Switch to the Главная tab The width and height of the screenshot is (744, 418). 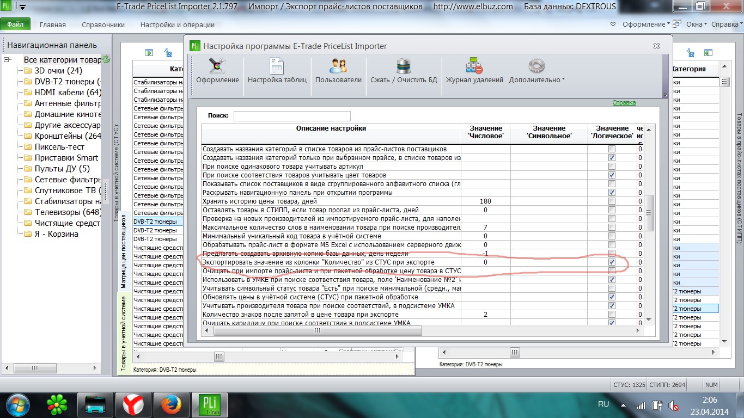tap(53, 24)
